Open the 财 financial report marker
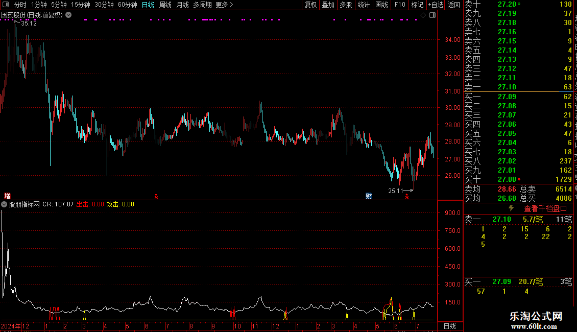The height and width of the screenshot is (332, 577). (369, 196)
